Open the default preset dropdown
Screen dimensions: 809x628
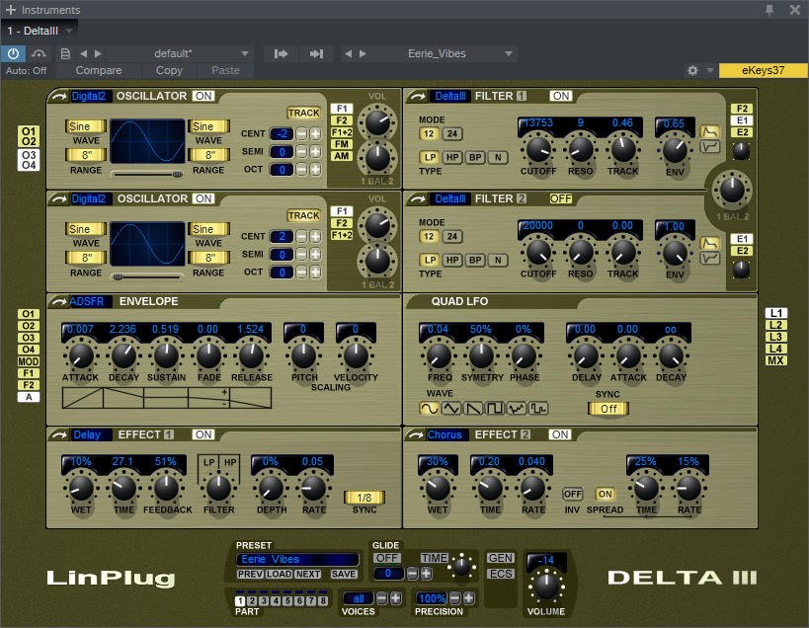point(245,53)
